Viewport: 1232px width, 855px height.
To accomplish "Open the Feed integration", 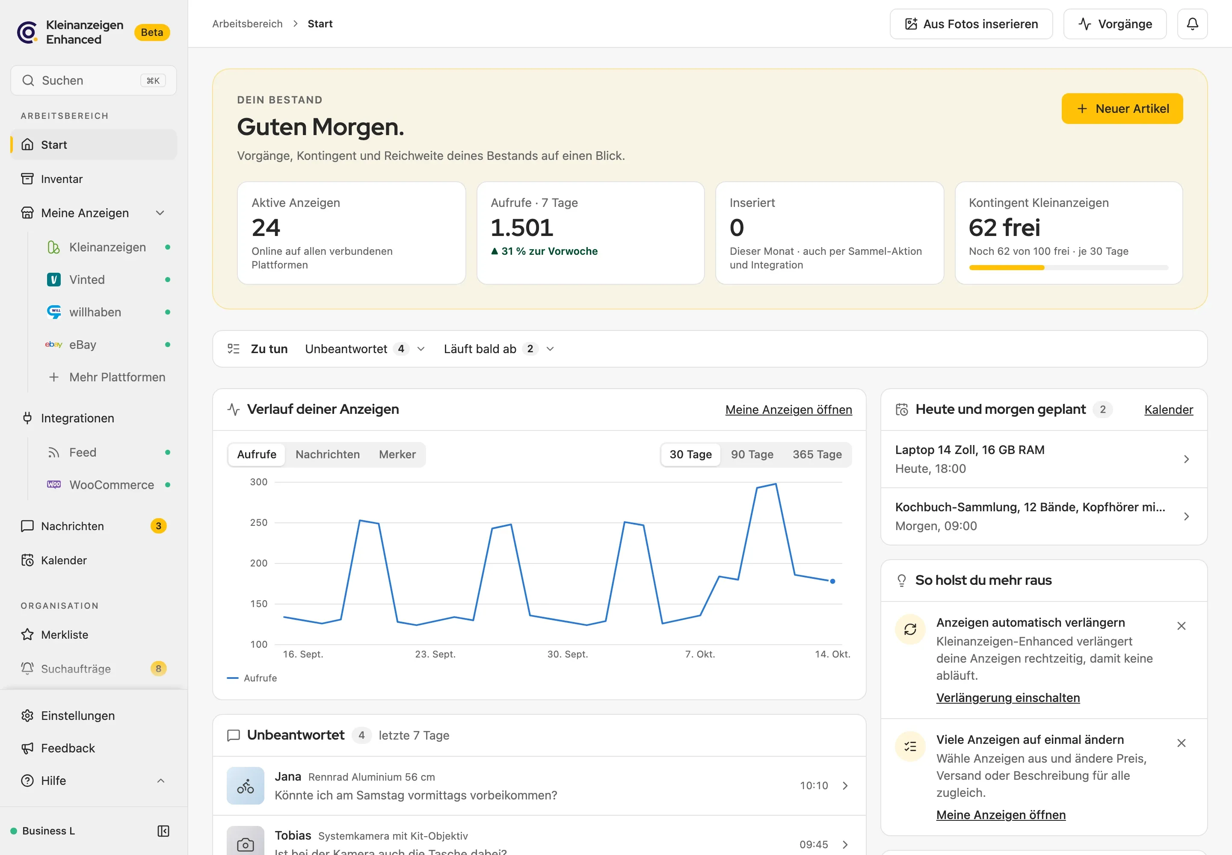I will 107,452.
